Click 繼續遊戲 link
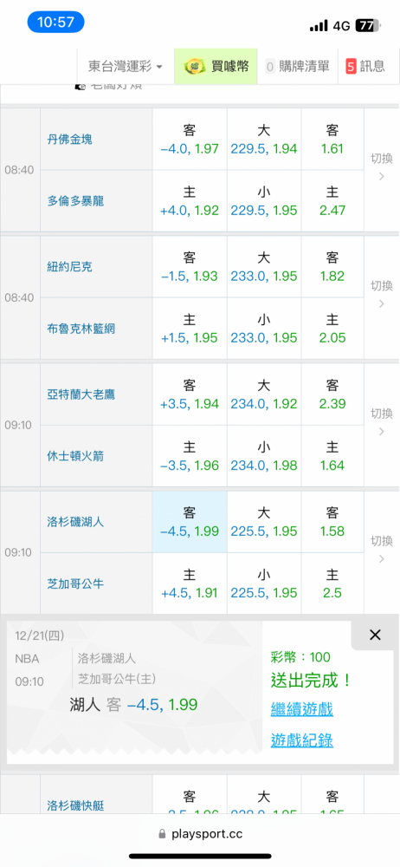 pyautogui.click(x=301, y=709)
